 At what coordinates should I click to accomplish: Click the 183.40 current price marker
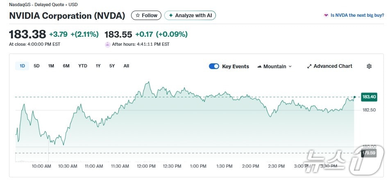click(x=369, y=97)
